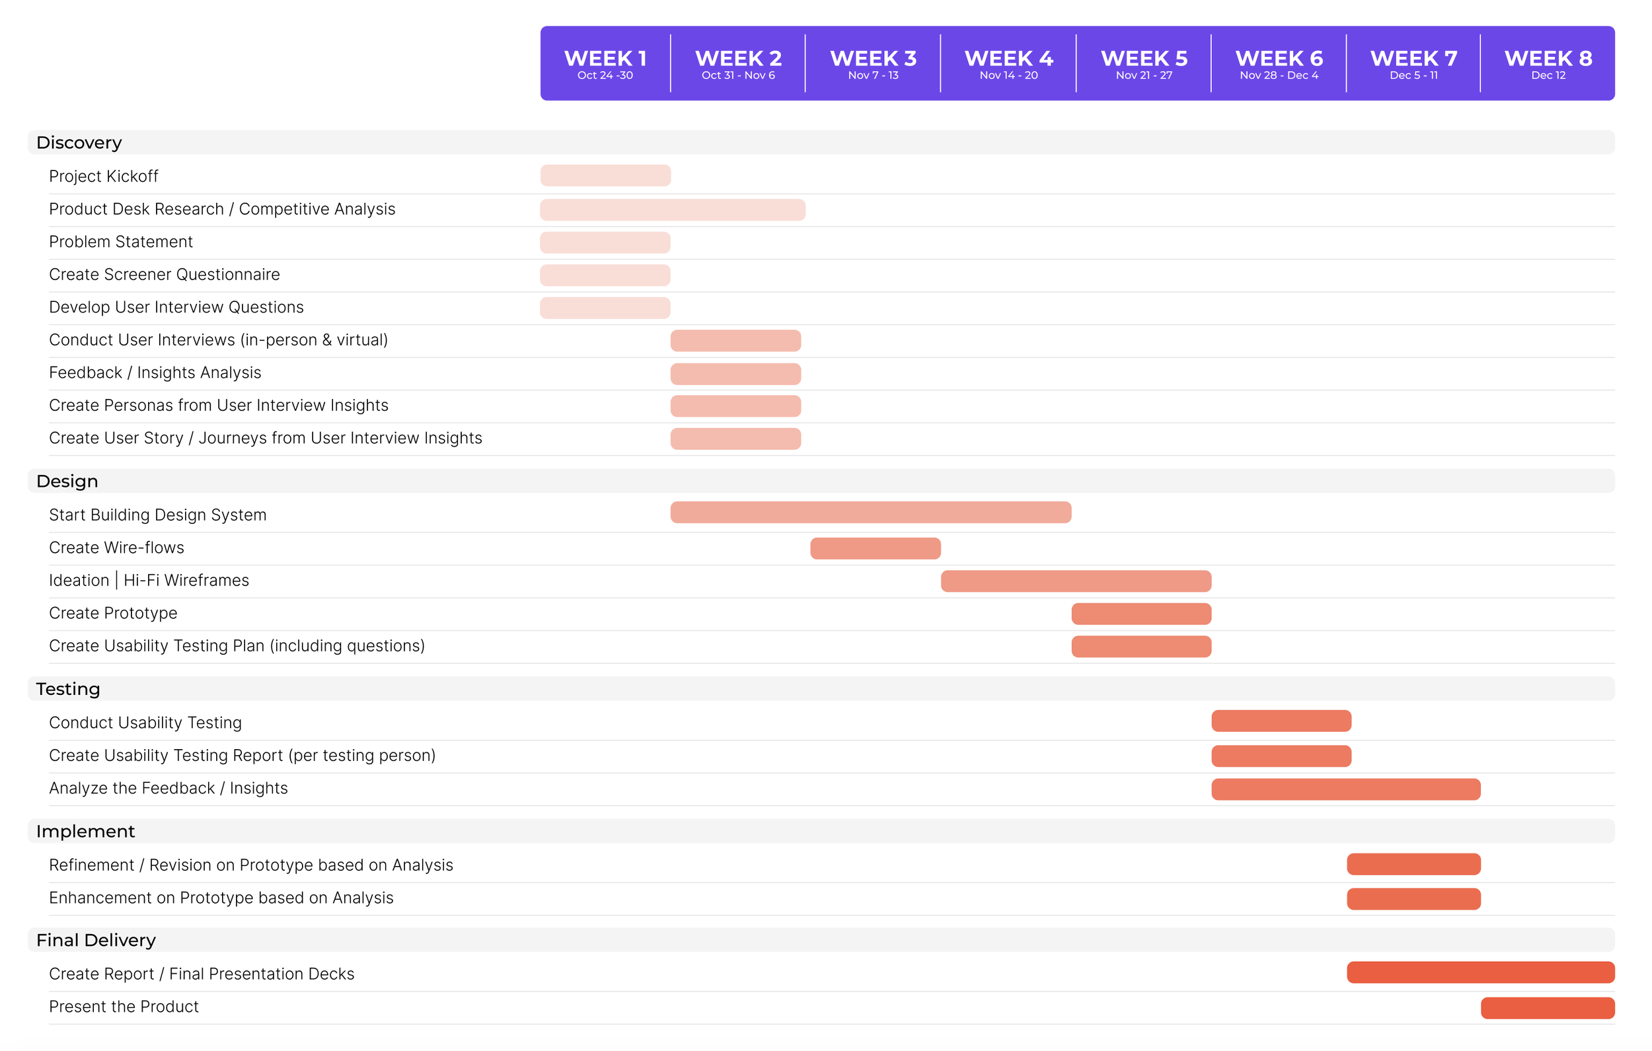Select the Enhancement on Prototype task label

[221, 898]
